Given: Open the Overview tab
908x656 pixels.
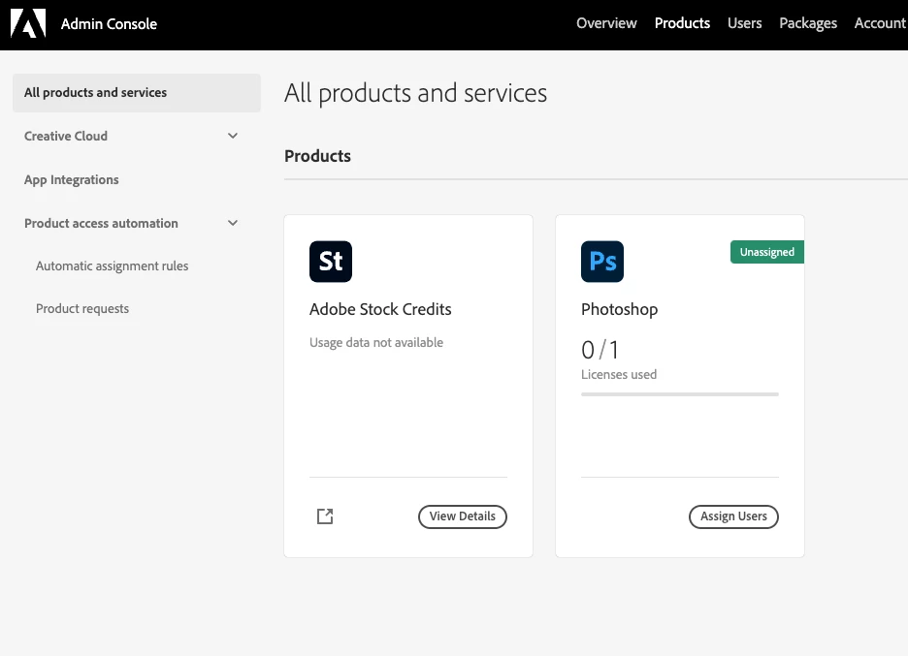Looking at the screenshot, I should [606, 23].
